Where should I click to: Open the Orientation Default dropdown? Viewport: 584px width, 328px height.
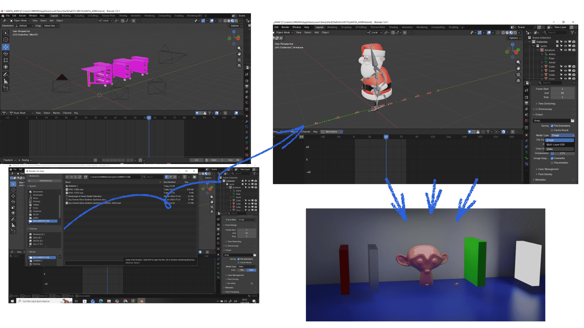coord(25,26)
